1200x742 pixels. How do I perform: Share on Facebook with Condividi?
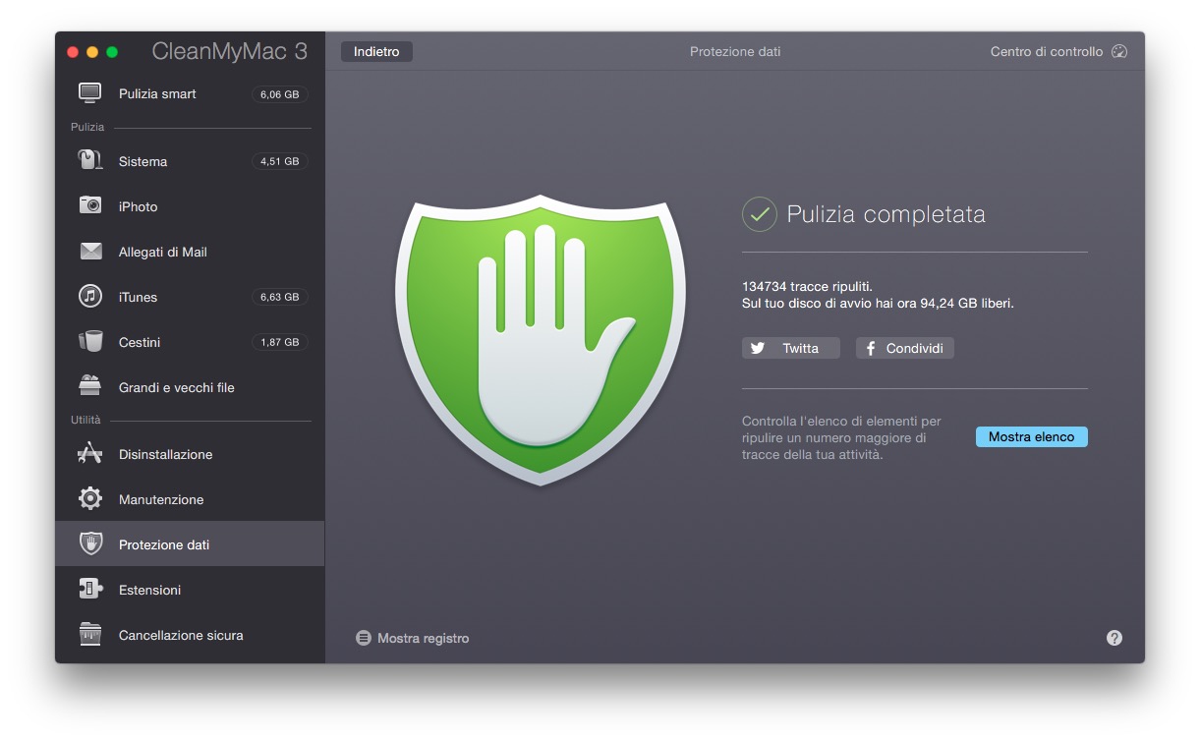point(905,348)
